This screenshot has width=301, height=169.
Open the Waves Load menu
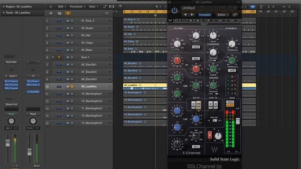[x=220, y=20]
